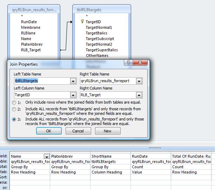Cancel the Join Properties dialog
This screenshot has width=215, height=190.
click(78, 131)
